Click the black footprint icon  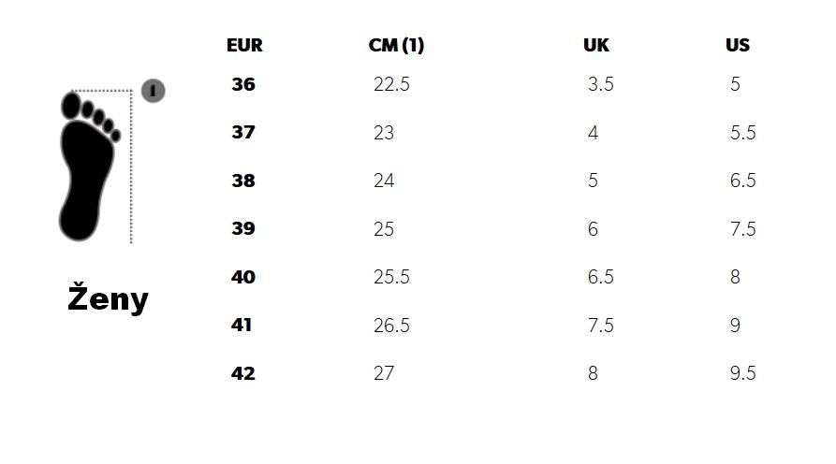pyautogui.click(x=85, y=165)
